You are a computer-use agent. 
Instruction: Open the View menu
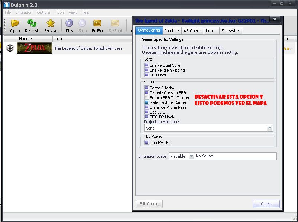click(x=73, y=12)
